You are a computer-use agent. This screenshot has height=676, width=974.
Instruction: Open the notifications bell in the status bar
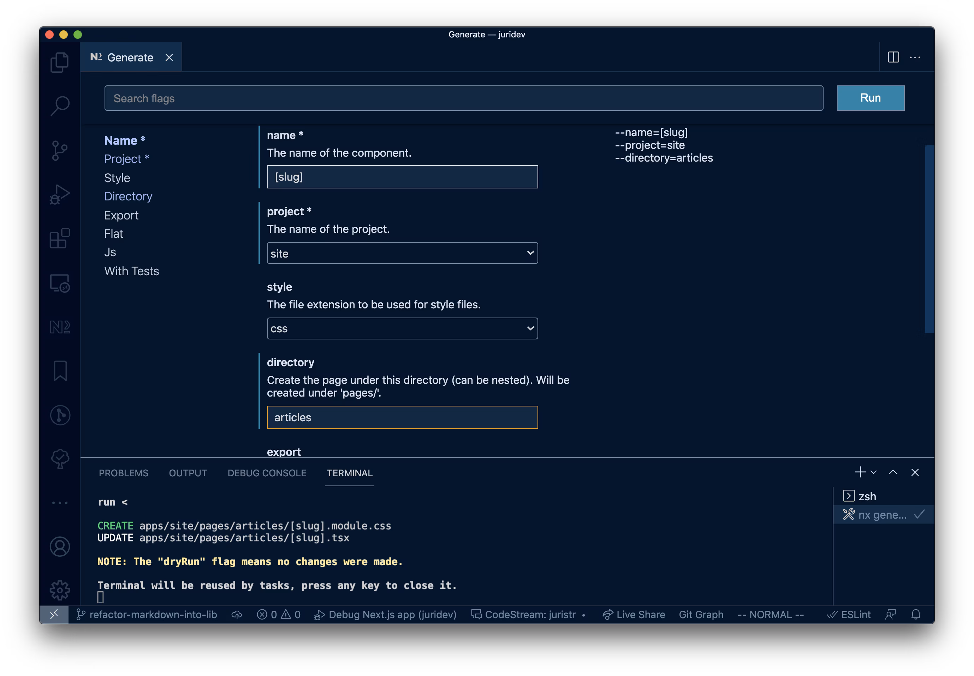click(915, 615)
